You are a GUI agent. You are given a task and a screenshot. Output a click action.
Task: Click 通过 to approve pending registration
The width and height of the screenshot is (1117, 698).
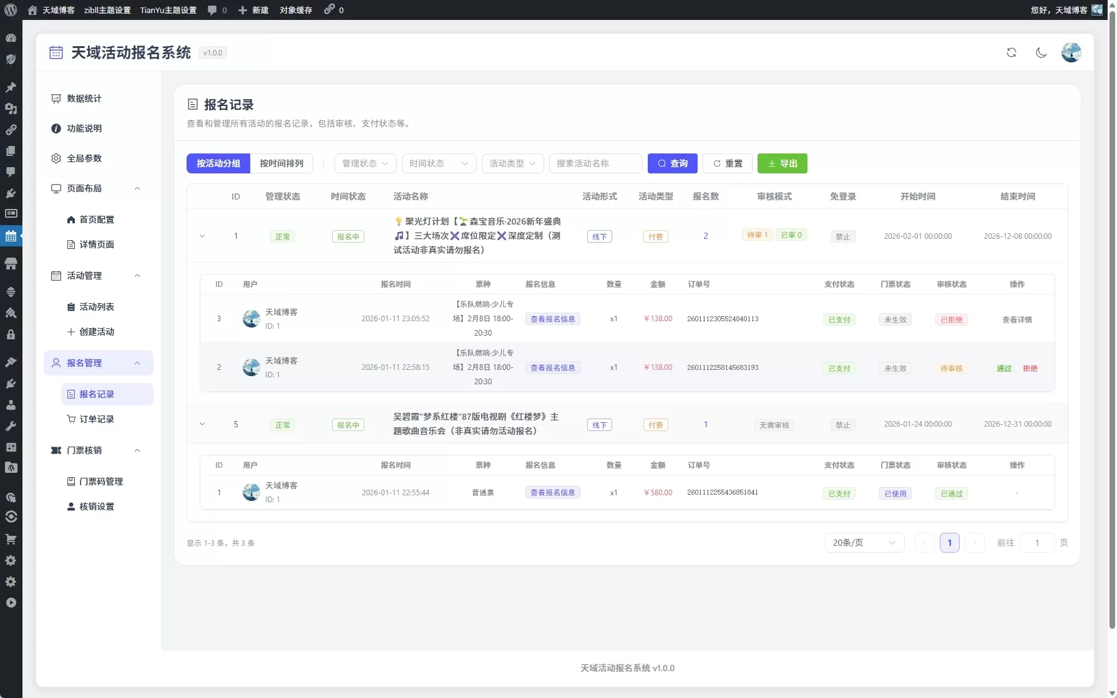pos(1004,368)
